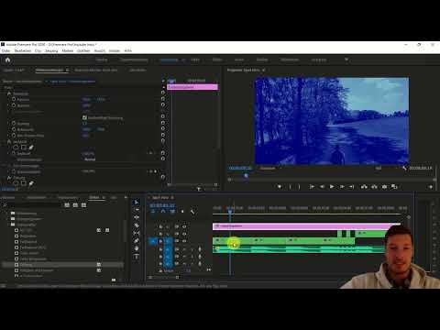Go to In point in program monitor
This screenshot has width=440, height=330.
tap(312, 186)
